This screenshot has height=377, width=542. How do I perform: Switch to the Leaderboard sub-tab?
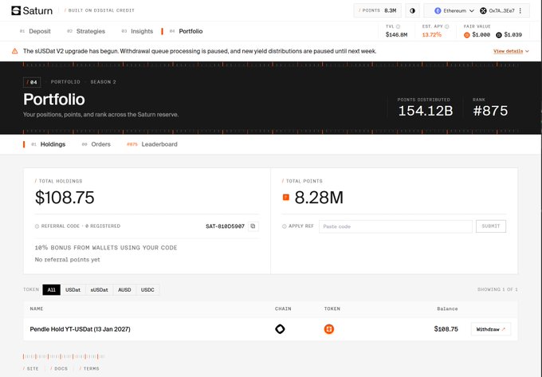pyautogui.click(x=152, y=144)
